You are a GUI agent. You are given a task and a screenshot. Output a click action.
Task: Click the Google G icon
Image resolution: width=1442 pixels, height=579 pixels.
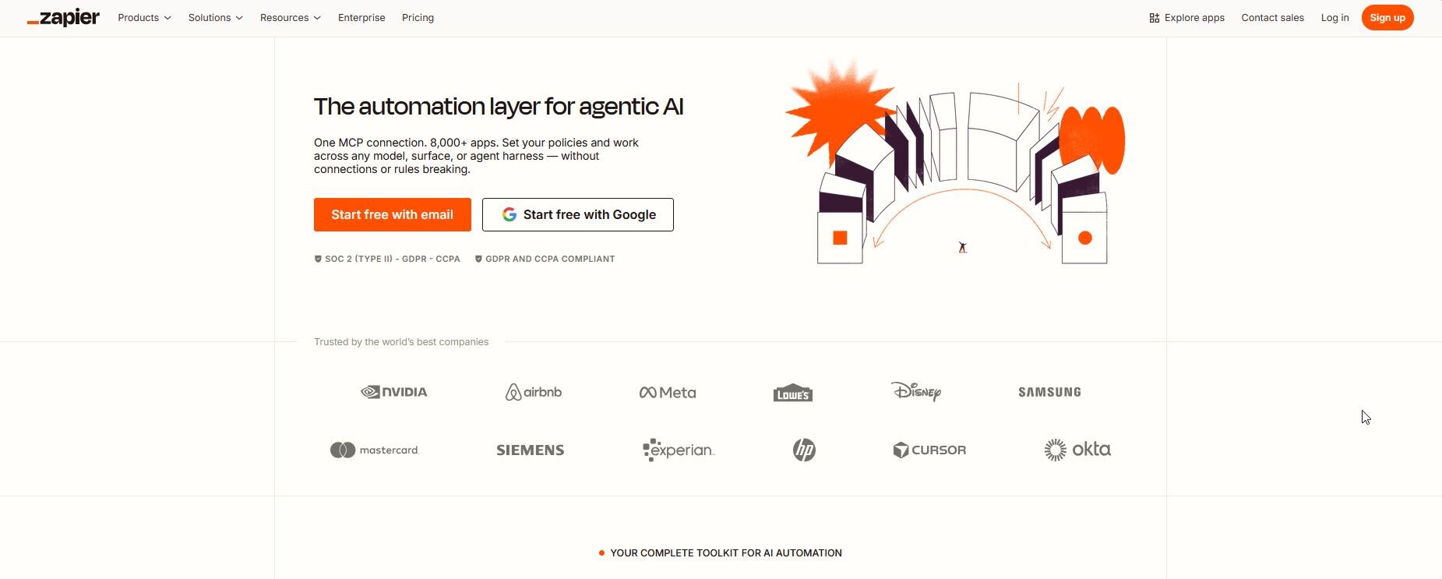(509, 214)
